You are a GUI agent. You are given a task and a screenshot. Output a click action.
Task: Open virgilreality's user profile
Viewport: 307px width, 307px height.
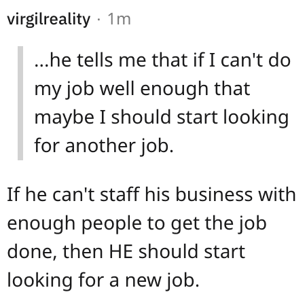pos(49,20)
